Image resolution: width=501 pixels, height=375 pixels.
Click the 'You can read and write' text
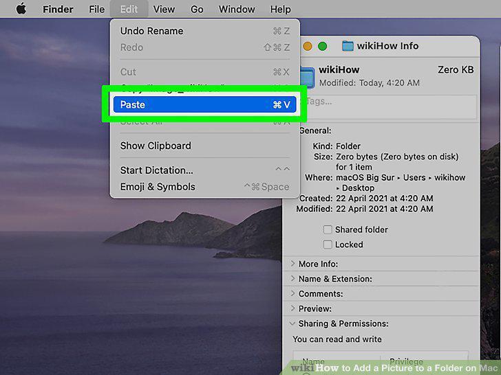[337, 339]
